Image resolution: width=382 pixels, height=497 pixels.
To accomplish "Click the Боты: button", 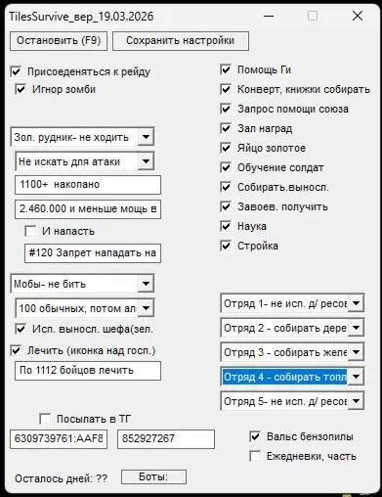I will [x=153, y=476].
